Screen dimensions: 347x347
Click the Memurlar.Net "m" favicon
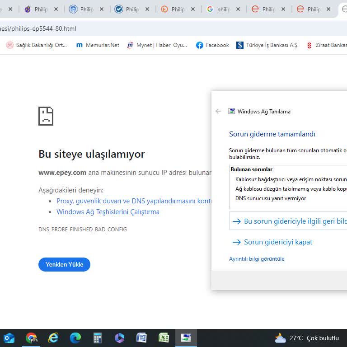tap(79, 45)
